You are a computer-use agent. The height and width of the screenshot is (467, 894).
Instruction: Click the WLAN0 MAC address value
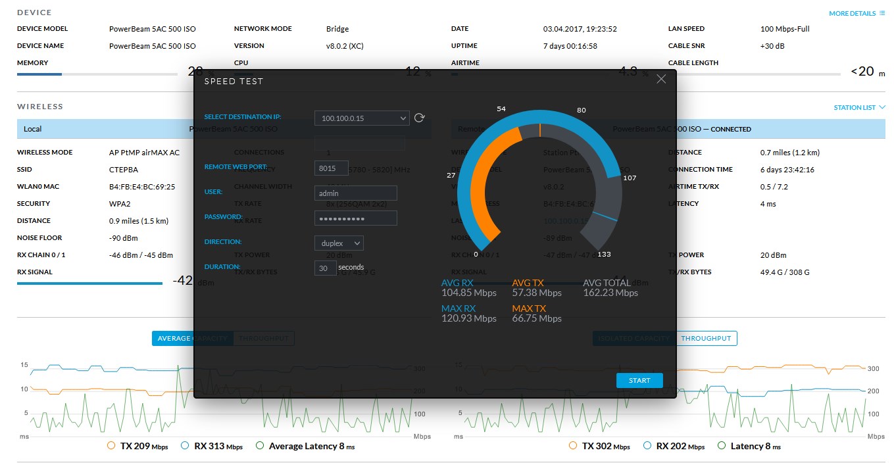[142, 187]
